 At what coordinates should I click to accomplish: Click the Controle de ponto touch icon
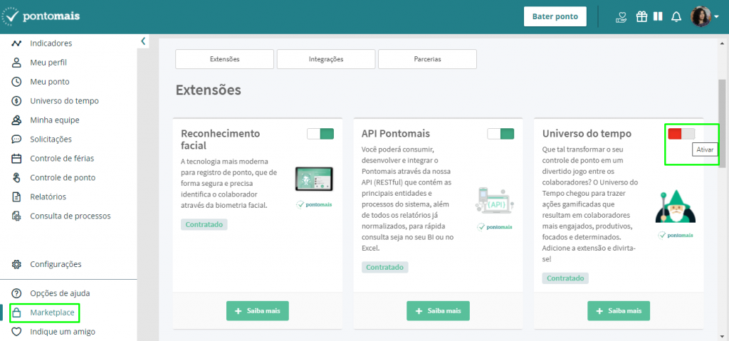point(17,178)
